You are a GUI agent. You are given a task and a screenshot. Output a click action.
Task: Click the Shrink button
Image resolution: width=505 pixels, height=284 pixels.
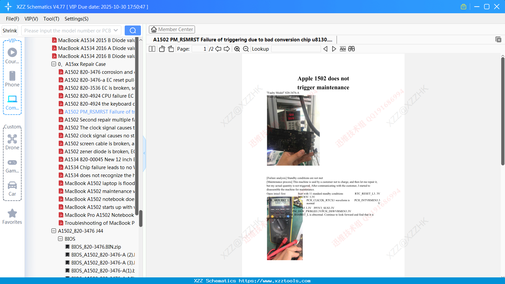pyautogui.click(x=10, y=30)
